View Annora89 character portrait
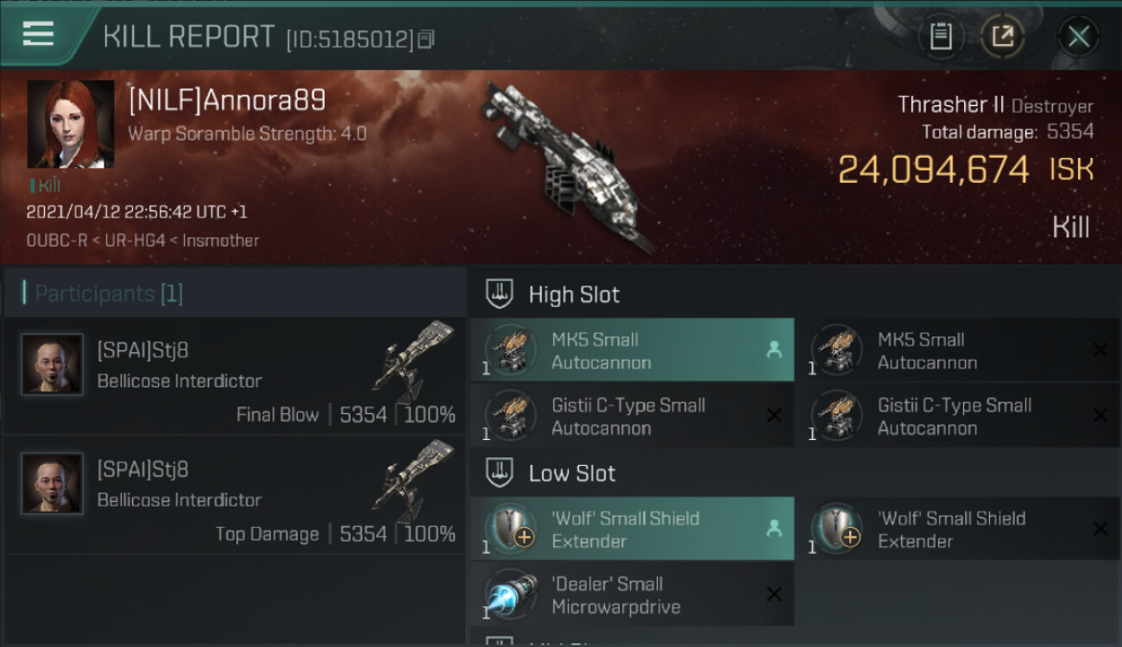 [x=71, y=124]
